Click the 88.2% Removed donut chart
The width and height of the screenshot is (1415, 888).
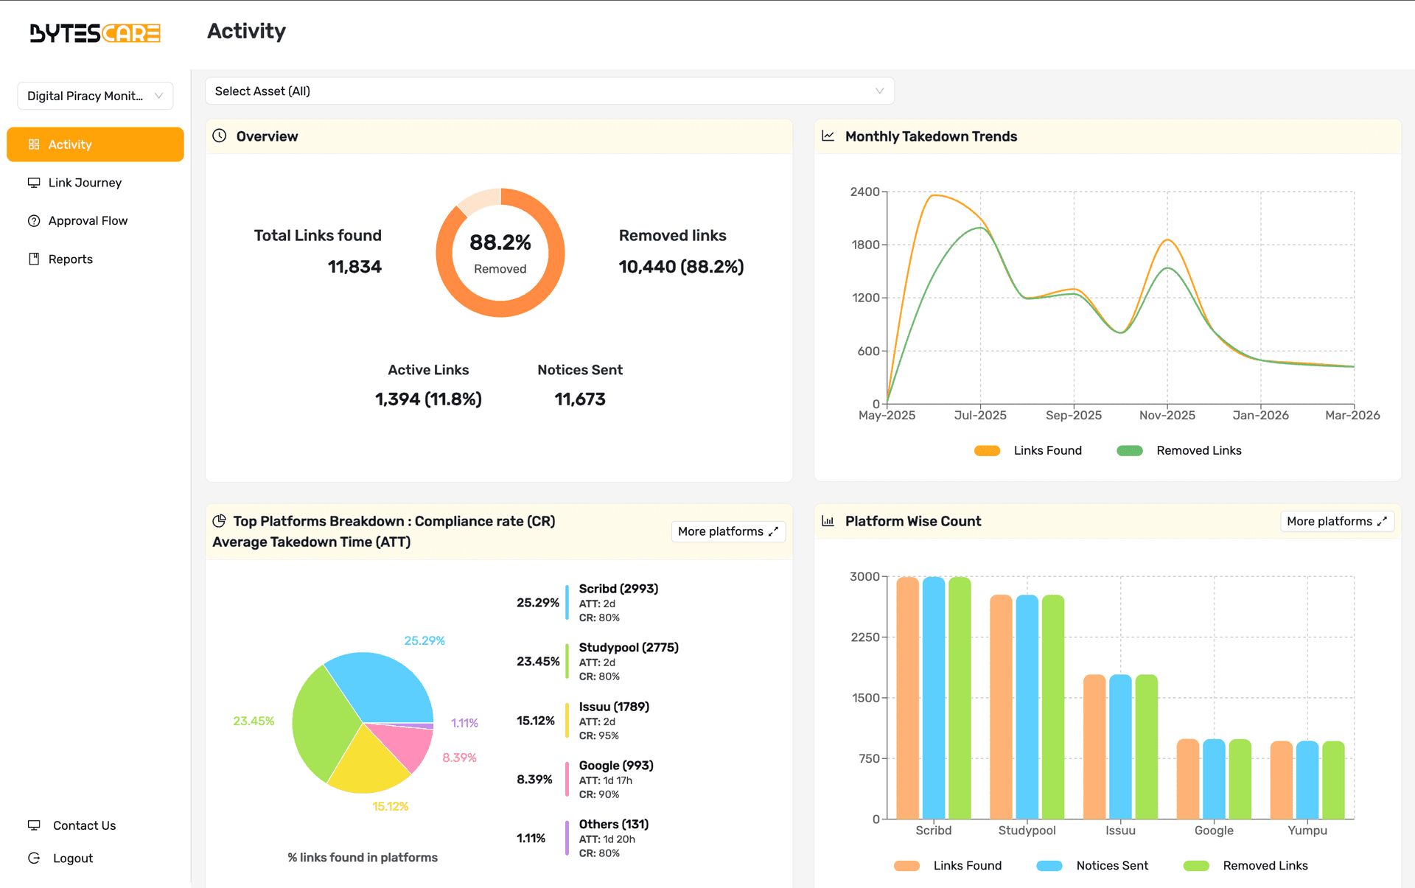pos(500,253)
